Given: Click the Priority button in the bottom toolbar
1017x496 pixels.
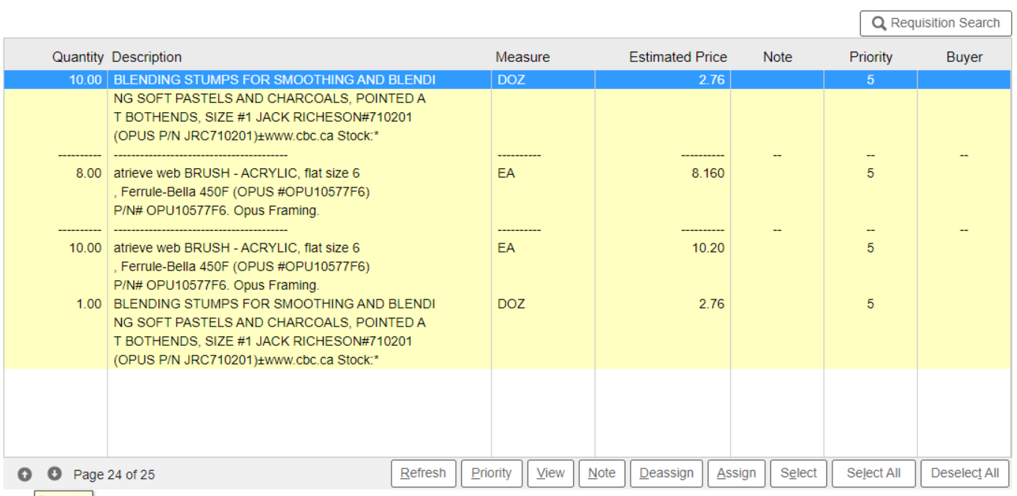Looking at the screenshot, I should pos(491,474).
